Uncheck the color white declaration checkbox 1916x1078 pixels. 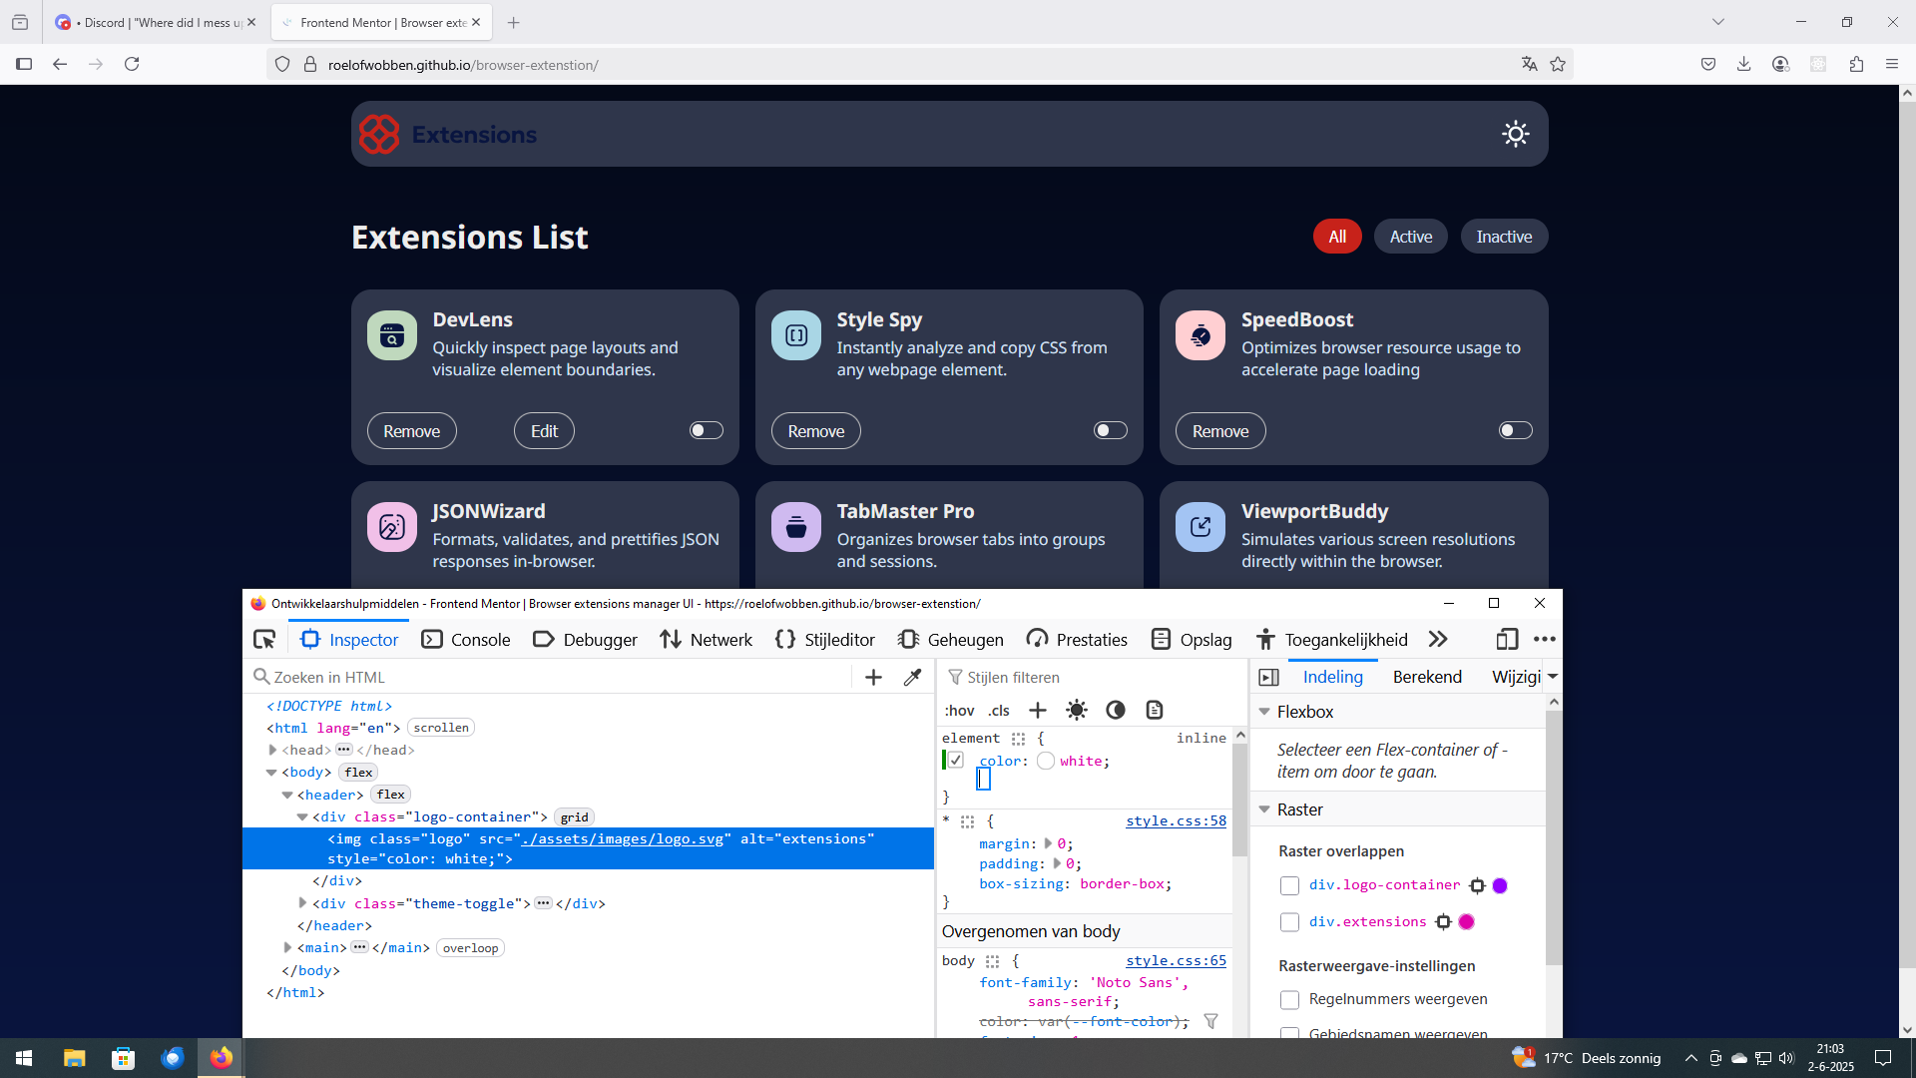[x=955, y=761]
